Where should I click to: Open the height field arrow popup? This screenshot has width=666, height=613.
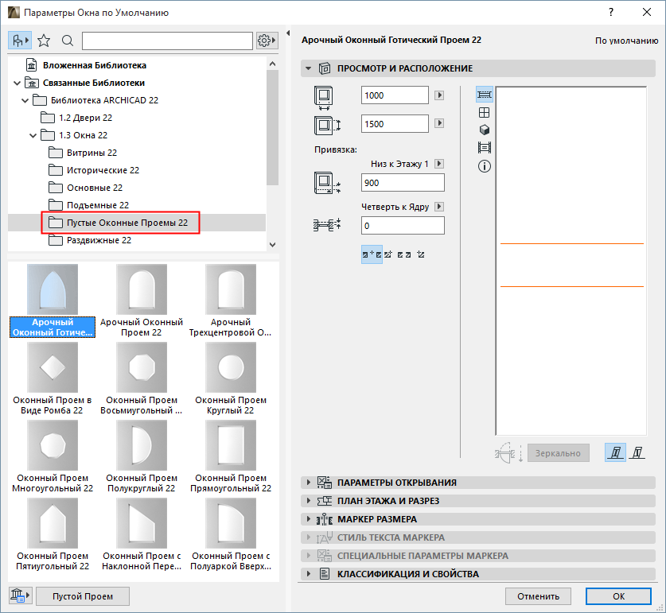439,123
